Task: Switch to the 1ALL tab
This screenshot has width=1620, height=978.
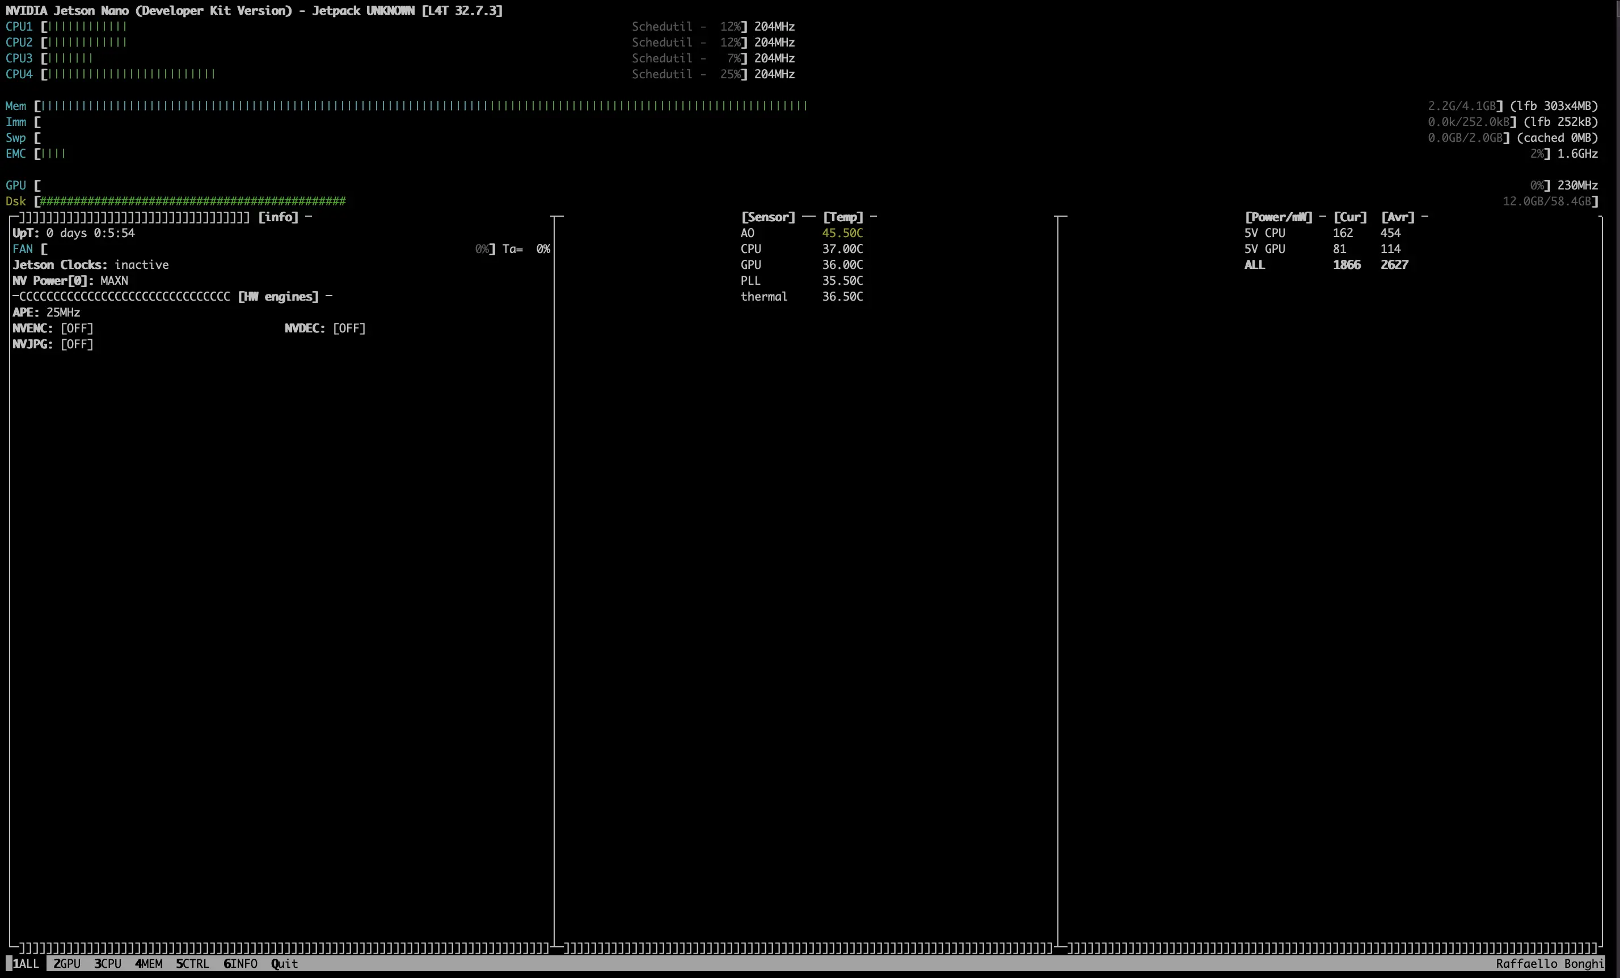Action: click(x=26, y=963)
